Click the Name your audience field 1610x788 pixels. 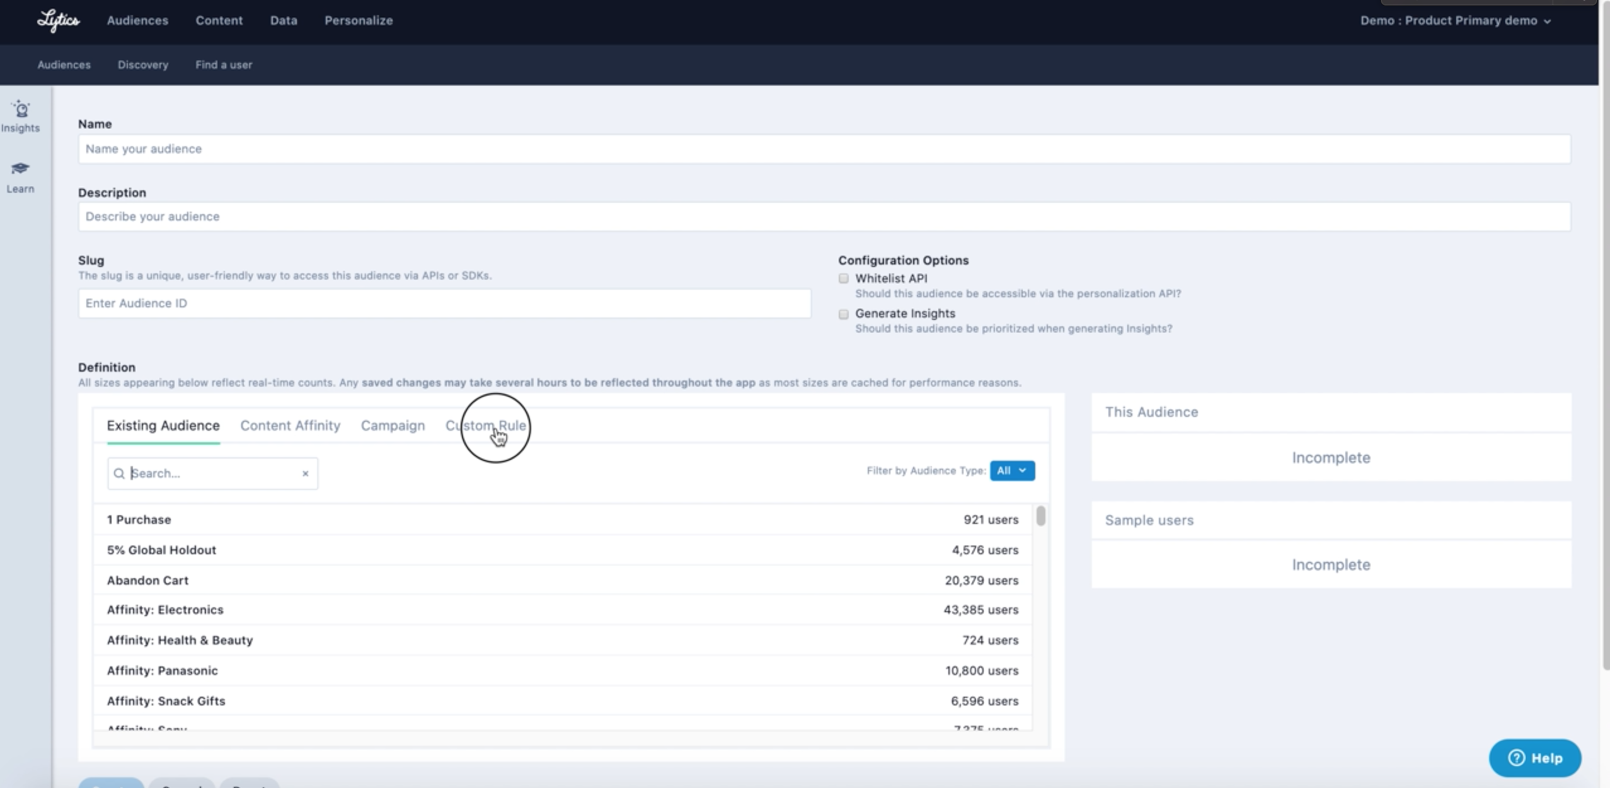(824, 149)
